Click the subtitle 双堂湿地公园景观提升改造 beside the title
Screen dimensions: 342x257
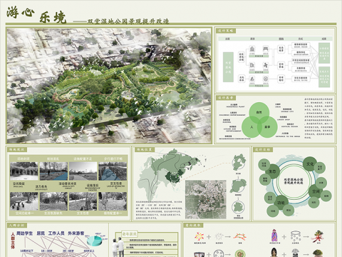point(128,21)
